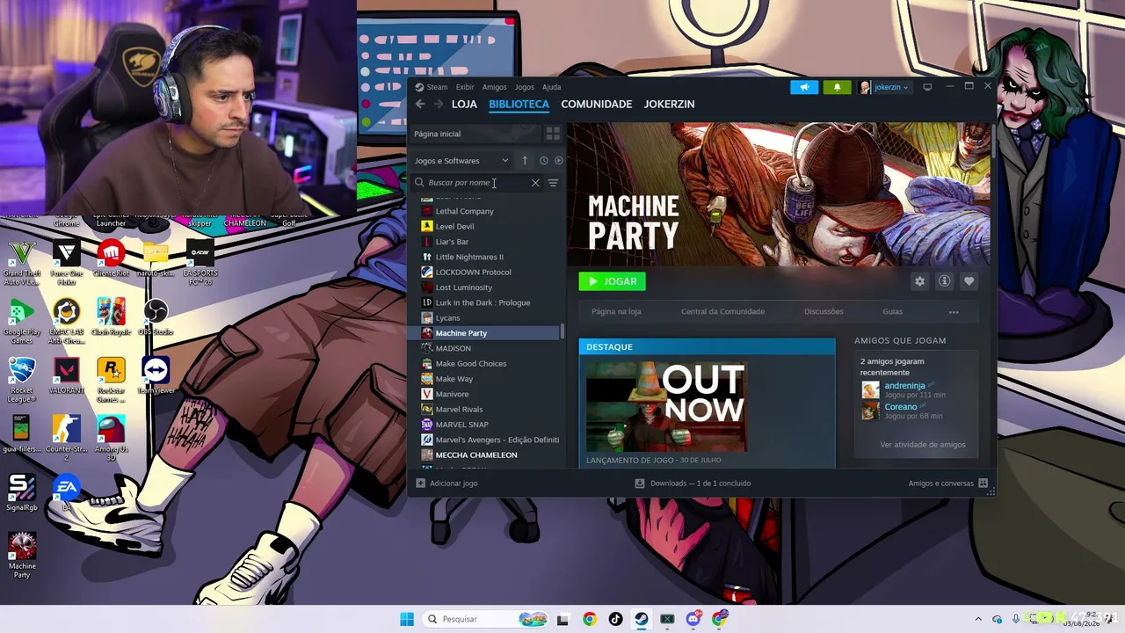Open the Downloads manager
The image size is (1125, 633).
tap(693, 484)
